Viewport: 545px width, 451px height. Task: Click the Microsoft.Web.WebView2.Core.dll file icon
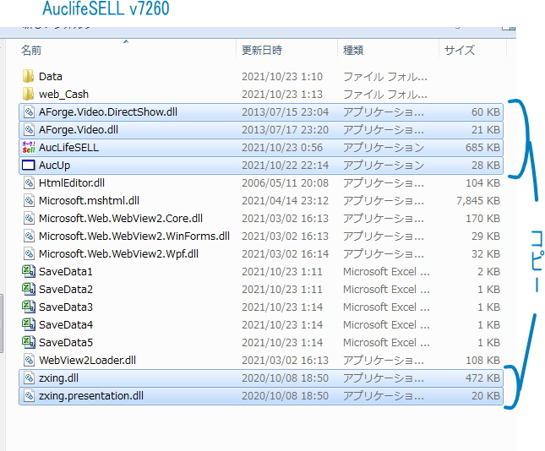point(29,218)
